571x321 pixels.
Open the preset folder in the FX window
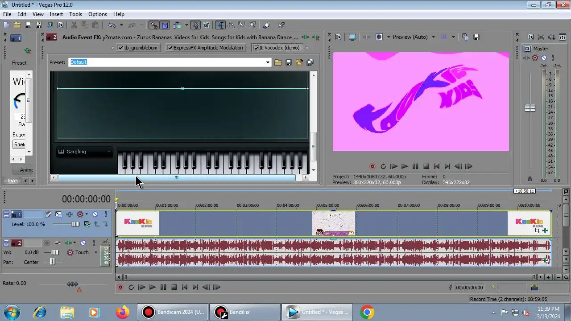click(x=278, y=62)
